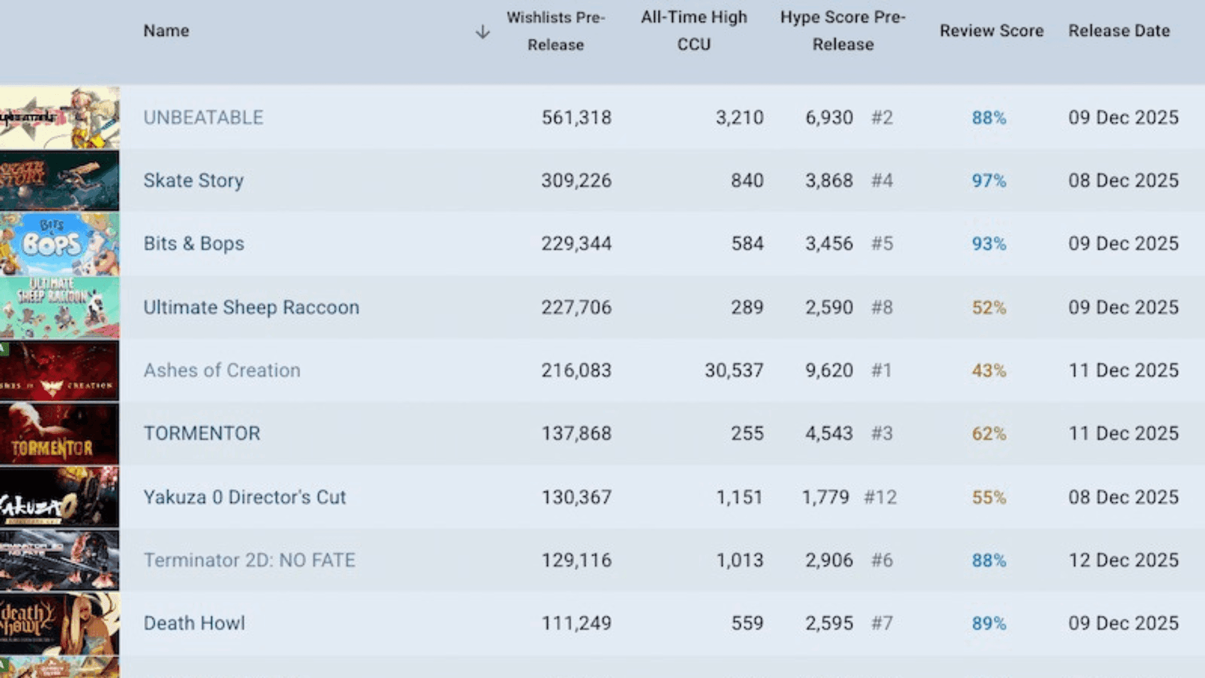1205x678 pixels.
Task: Sort by Hype Score Pre-Release header
Action: [843, 31]
